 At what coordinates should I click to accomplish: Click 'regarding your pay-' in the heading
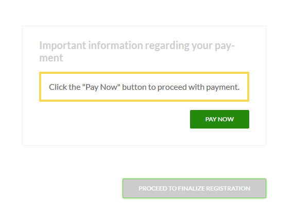coord(190,45)
